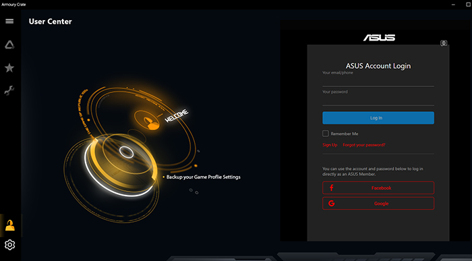Image resolution: width=472 pixels, height=261 pixels.
Task: Click the ASUS logo above login form
Action: point(379,38)
